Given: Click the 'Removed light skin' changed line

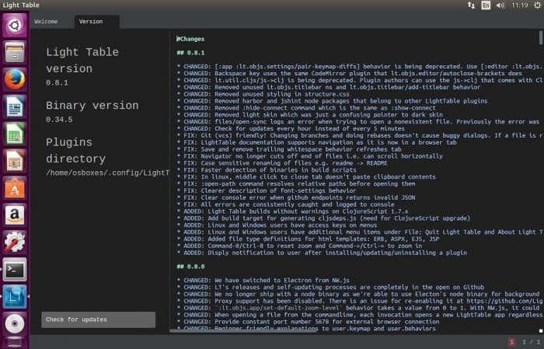Looking at the screenshot, I should pyautogui.click(x=309, y=114).
